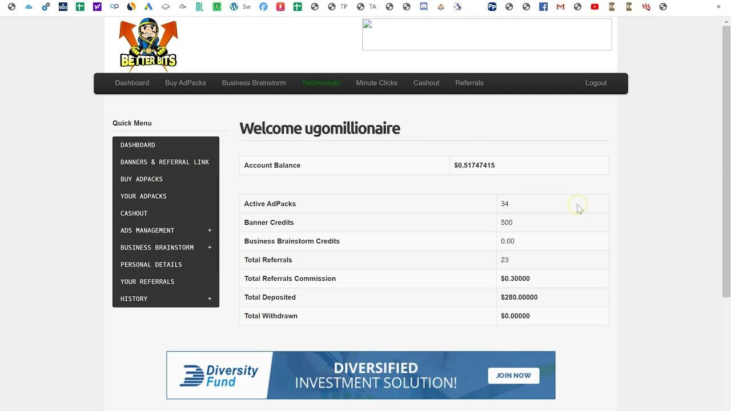The image size is (731, 411).
Task: Open the Facebook bookmark icon
Action: tap(543, 7)
